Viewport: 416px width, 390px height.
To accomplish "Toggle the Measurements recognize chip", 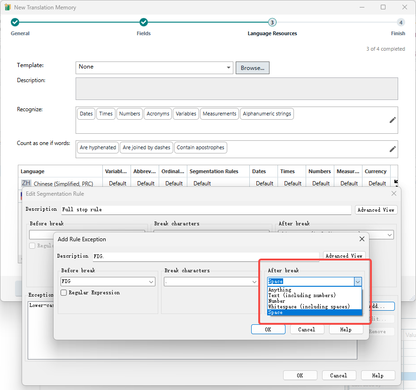I will [219, 114].
